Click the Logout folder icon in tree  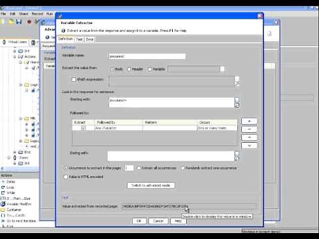(27, 141)
